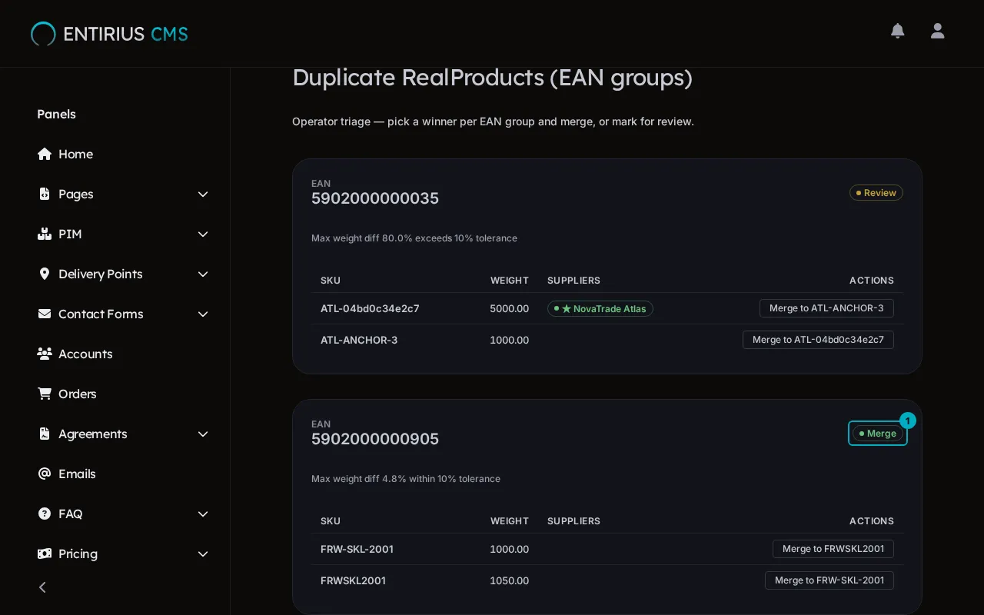Expand the Contact Forms chevron
984x615 pixels.
203,314
